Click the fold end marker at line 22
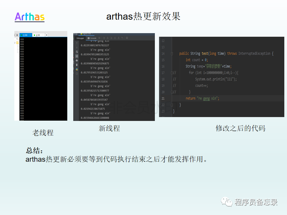The image size is (287, 215). (172, 105)
